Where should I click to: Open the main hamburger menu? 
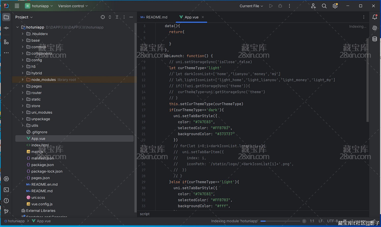point(17,6)
